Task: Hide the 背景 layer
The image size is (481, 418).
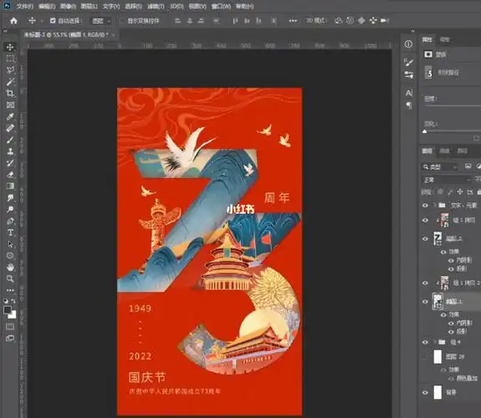Action: [425, 392]
